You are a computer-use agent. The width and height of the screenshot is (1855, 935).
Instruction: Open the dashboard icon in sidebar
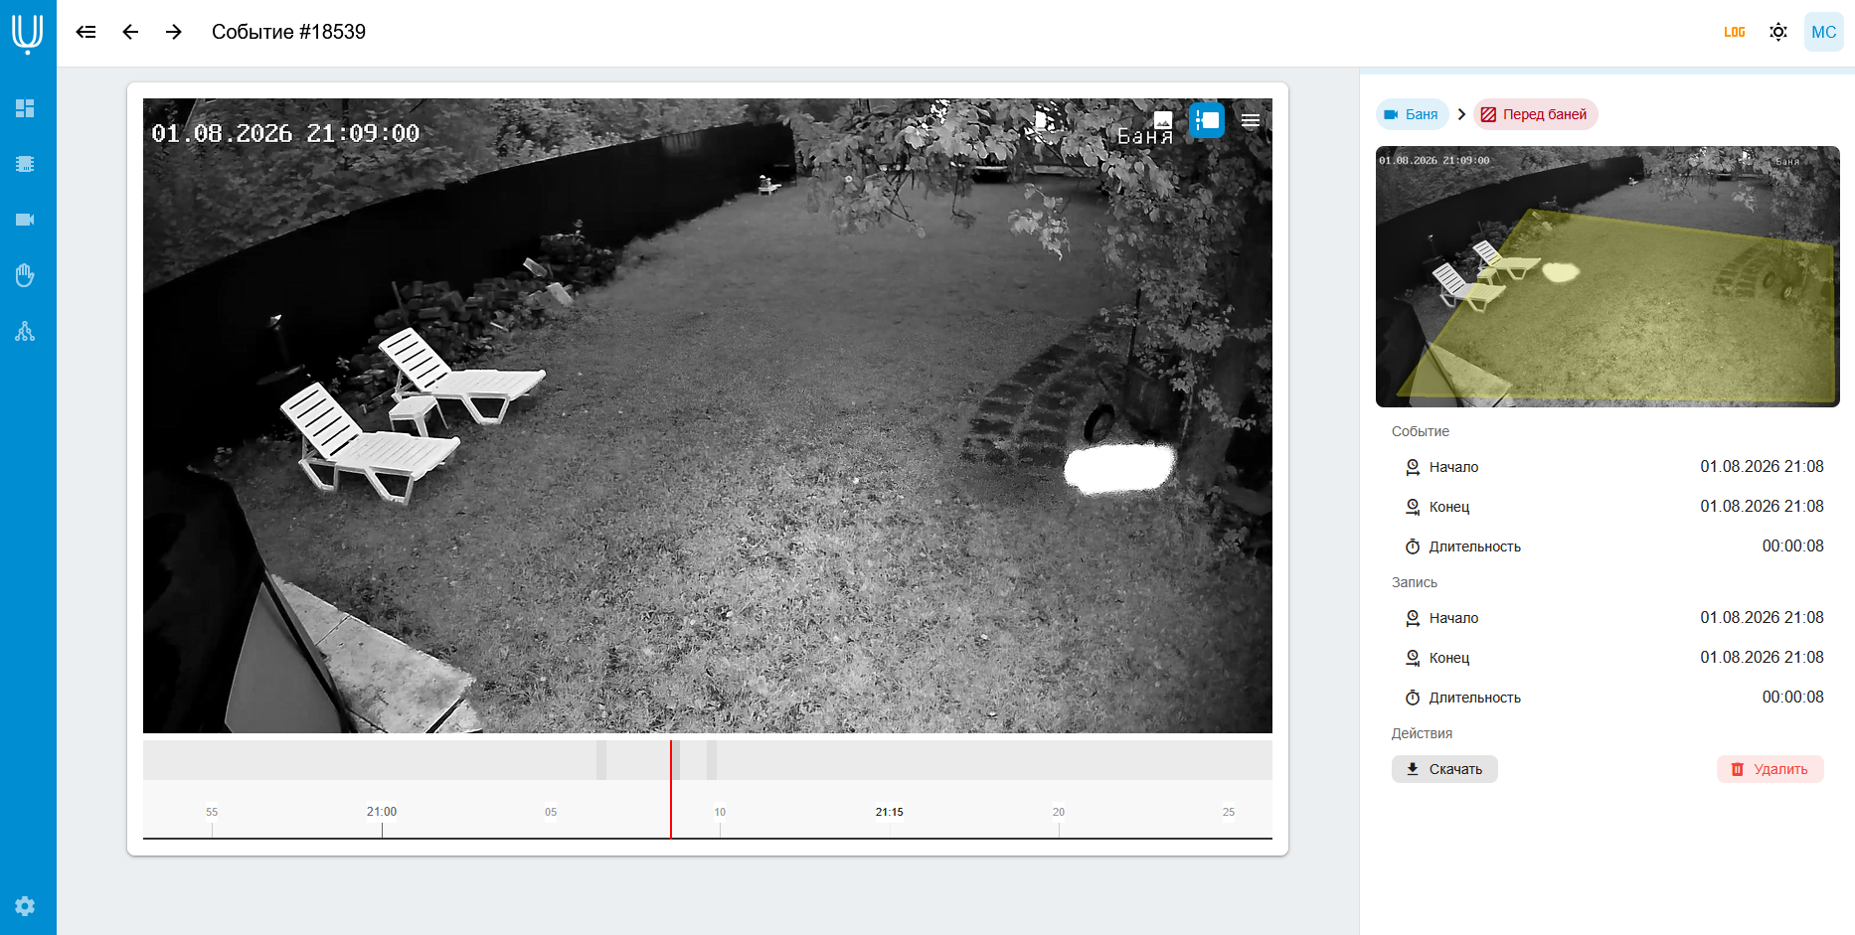(x=25, y=108)
